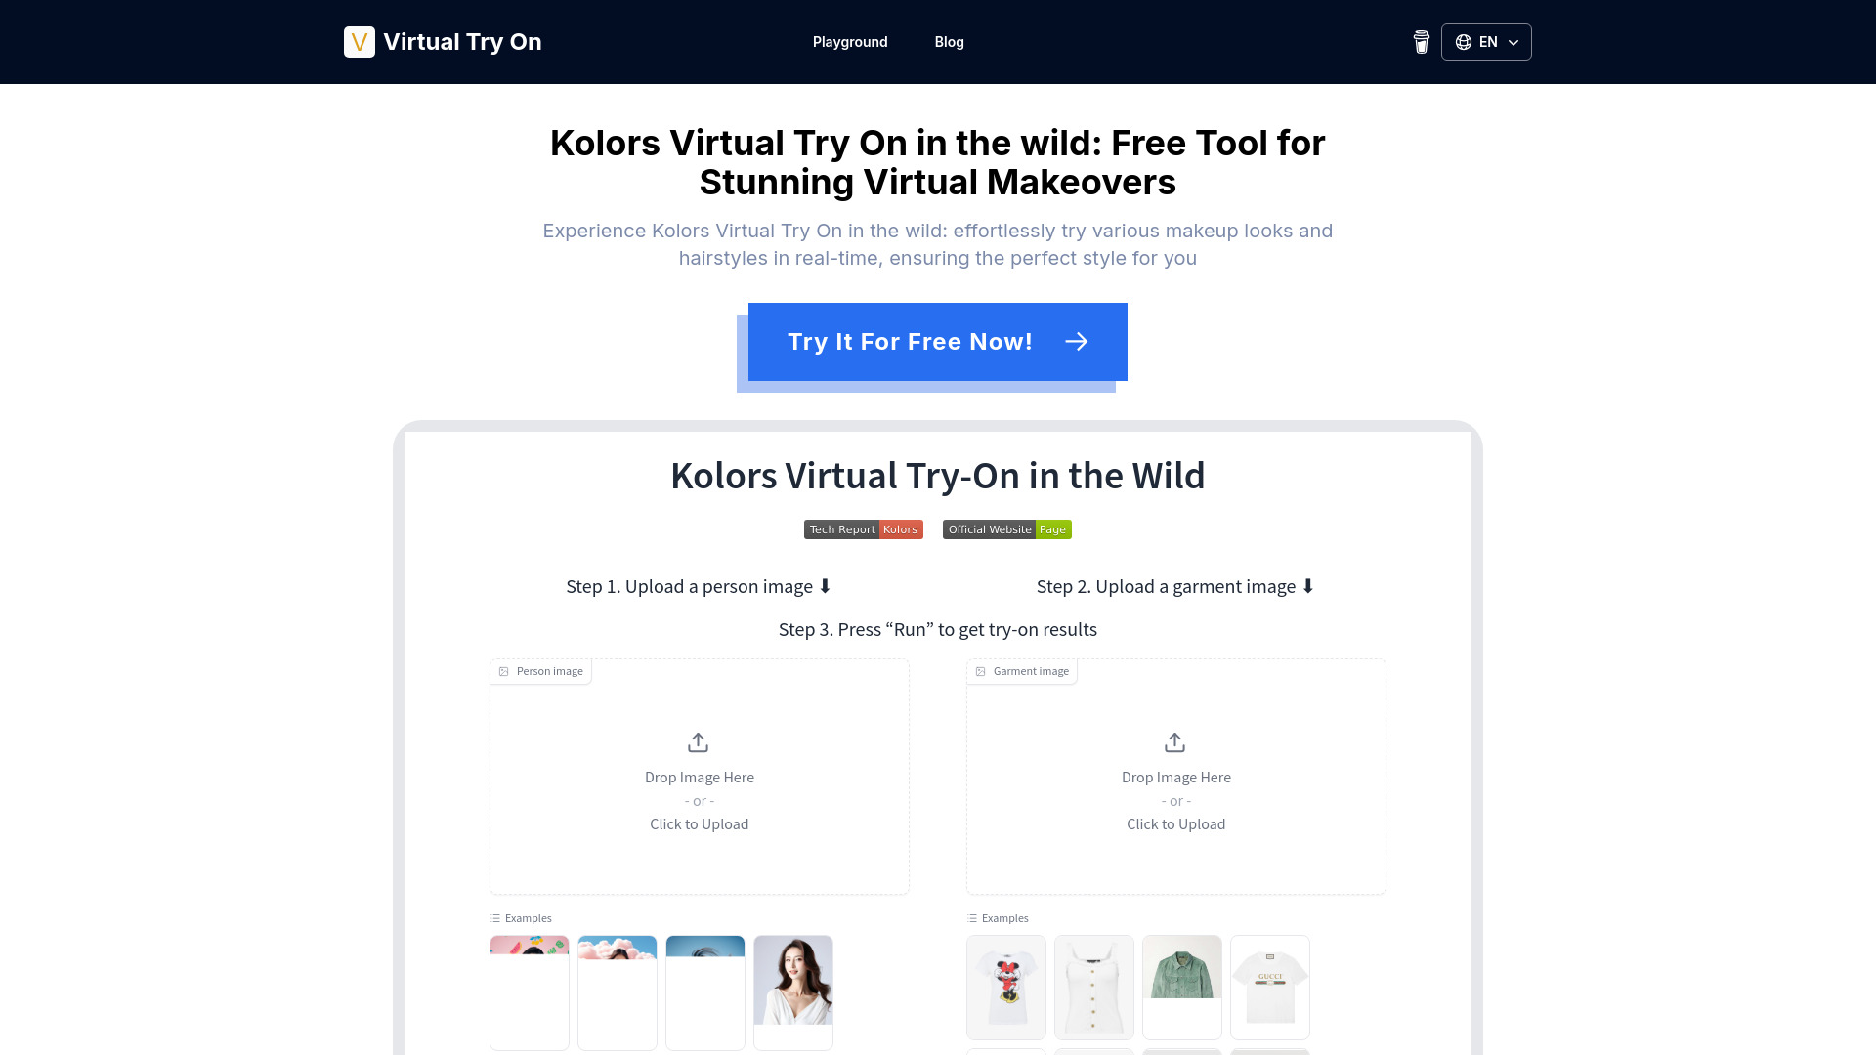Select the green jacket garment example

[x=1181, y=986]
